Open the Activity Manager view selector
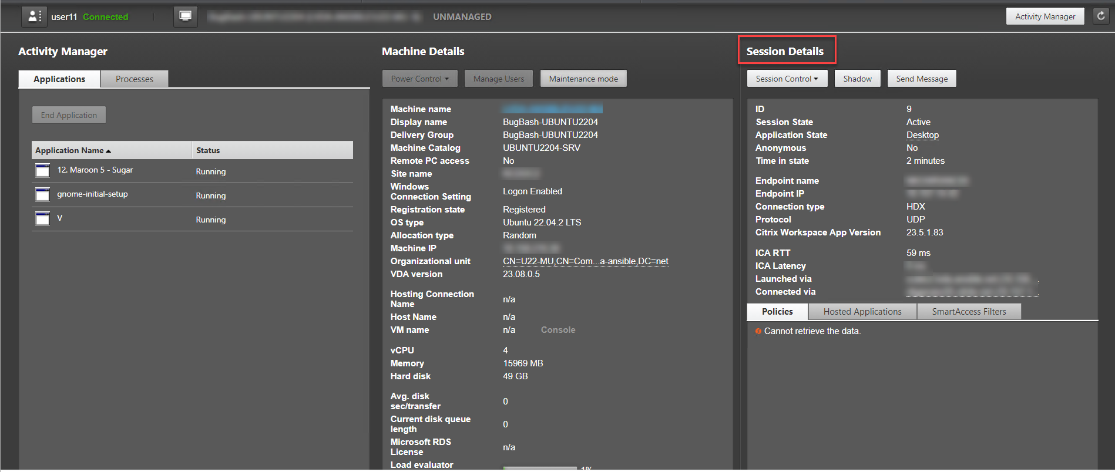Image resolution: width=1115 pixels, height=472 pixels. (x=1045, y=16)
